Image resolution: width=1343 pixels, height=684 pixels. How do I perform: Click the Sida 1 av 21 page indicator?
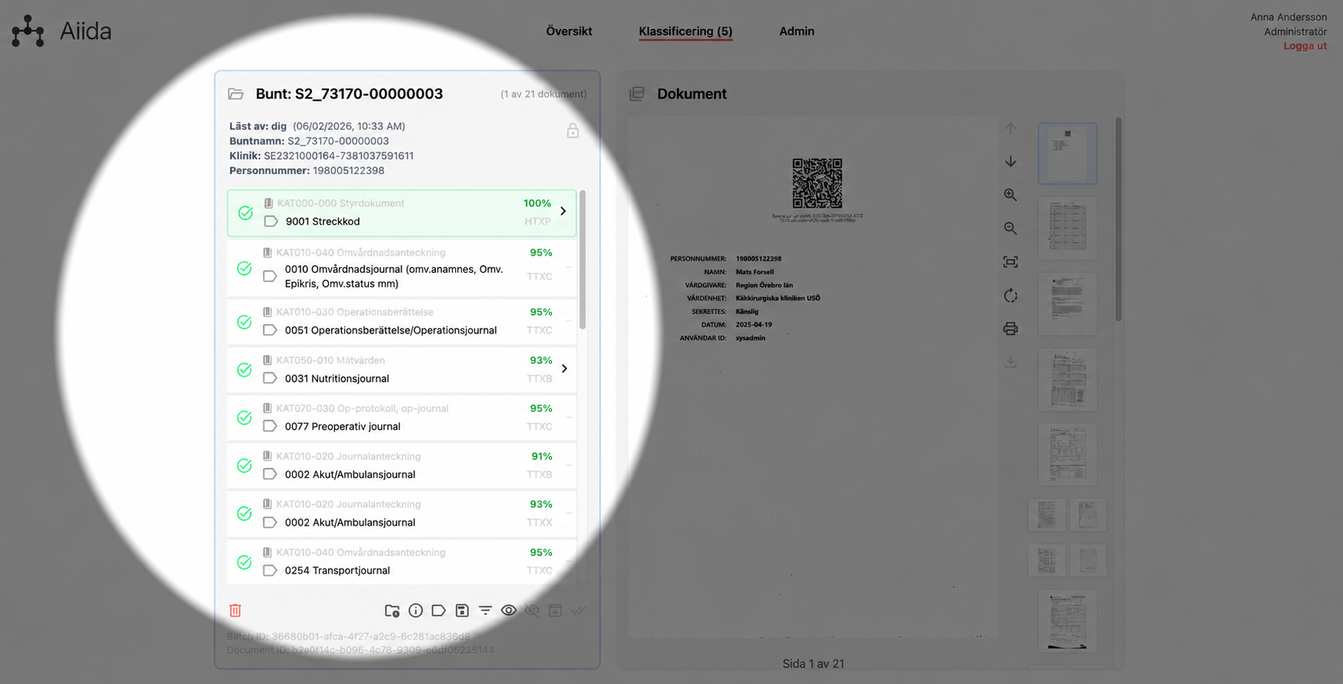(813, 663)
